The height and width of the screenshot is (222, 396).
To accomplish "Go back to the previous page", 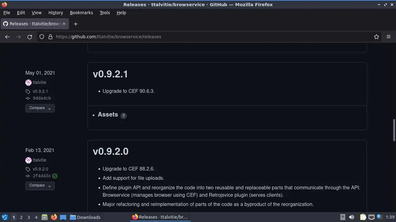I will pos(7,37).
